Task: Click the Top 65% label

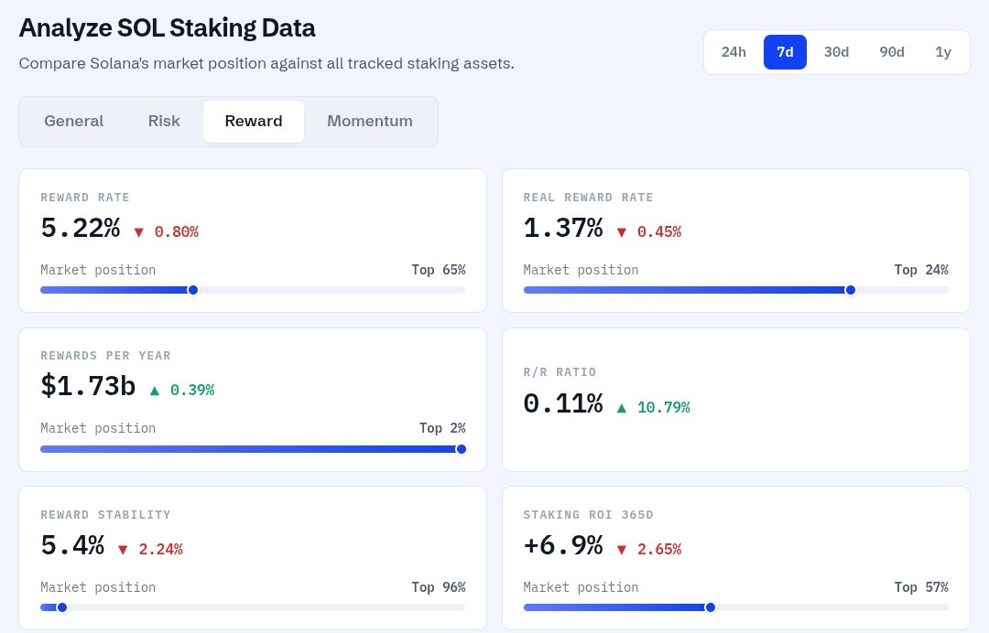Action: [x=439, y=270]
